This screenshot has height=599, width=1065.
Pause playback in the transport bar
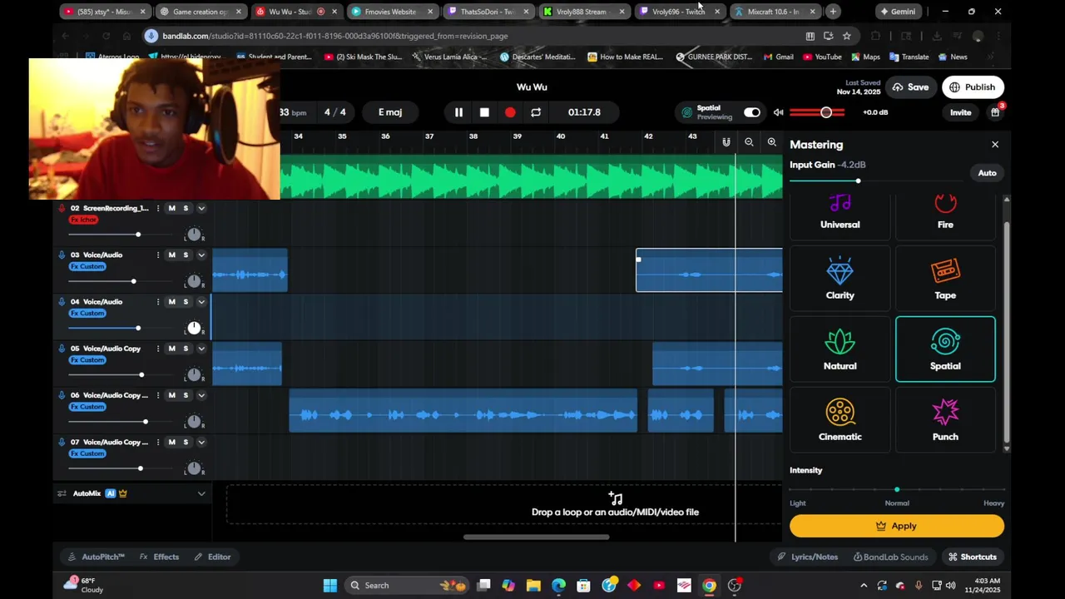tap(458, 112)
